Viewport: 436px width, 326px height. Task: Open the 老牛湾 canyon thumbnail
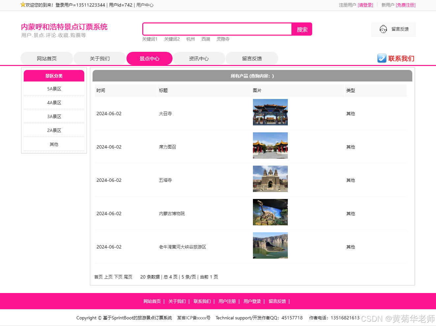tap(270, 245)
